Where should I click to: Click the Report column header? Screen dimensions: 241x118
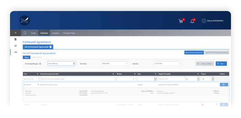[x=203, y=74]
